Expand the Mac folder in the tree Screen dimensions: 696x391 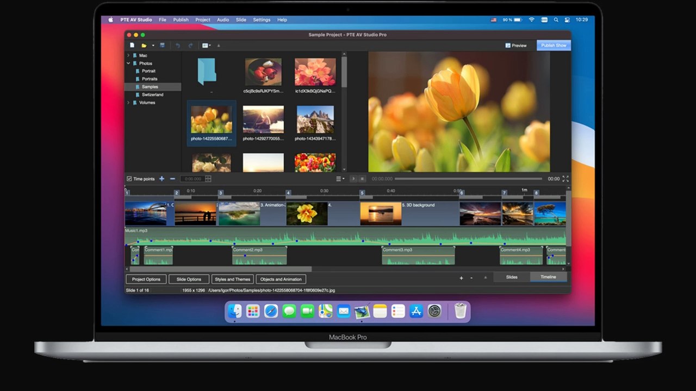tap(128, 55)
